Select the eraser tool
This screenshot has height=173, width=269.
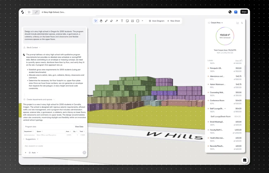(111, 21)
